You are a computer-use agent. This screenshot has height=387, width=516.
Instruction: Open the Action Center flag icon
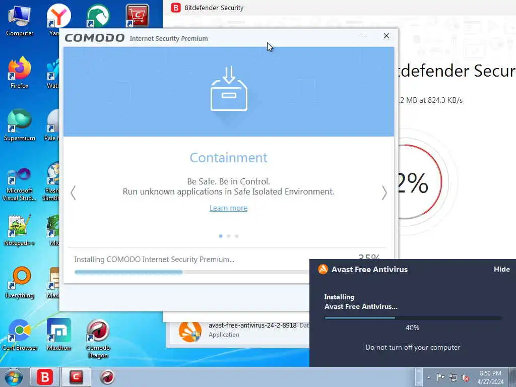pos(440,377)
